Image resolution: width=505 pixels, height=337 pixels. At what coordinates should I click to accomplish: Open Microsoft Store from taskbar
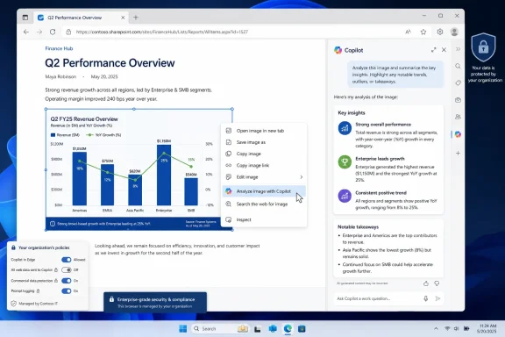302,328
